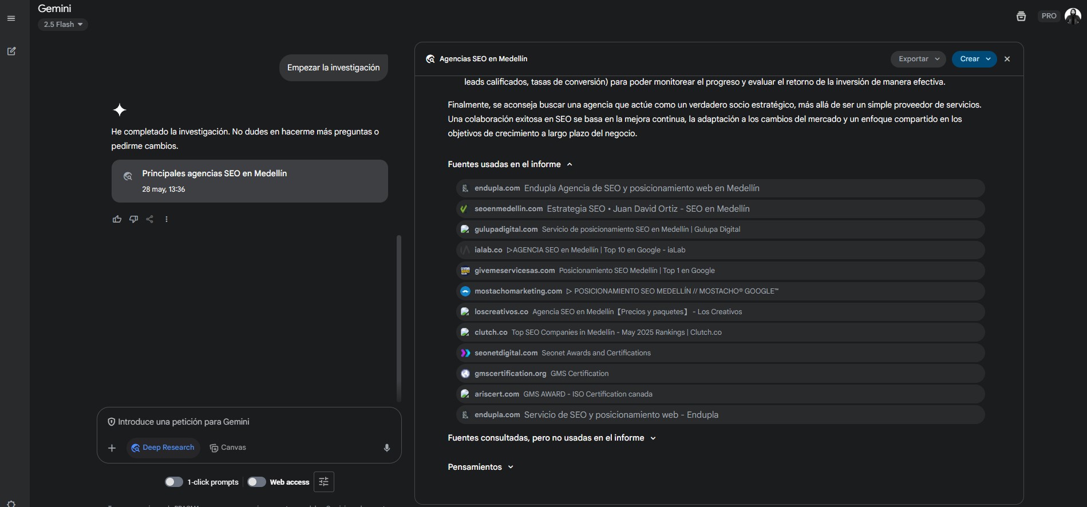1087x507 pixels.
Task: Open the Principales agencias SEO en Medellín card
Action: (250, 181)
